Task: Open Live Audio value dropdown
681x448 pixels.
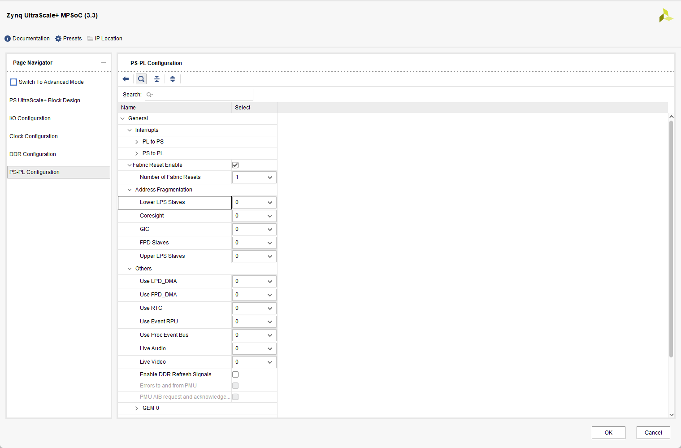Action: coord(254,348)
